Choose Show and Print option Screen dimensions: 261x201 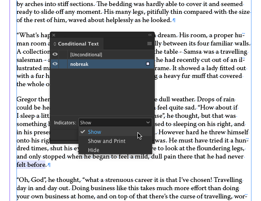107,141
